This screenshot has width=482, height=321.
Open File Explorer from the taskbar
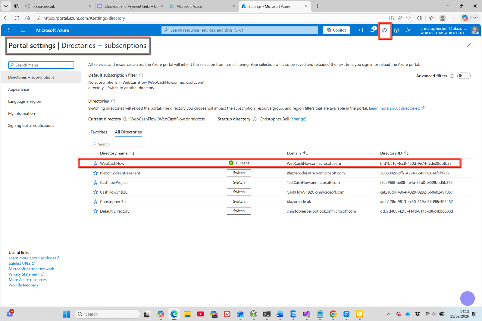click(187, 314)
